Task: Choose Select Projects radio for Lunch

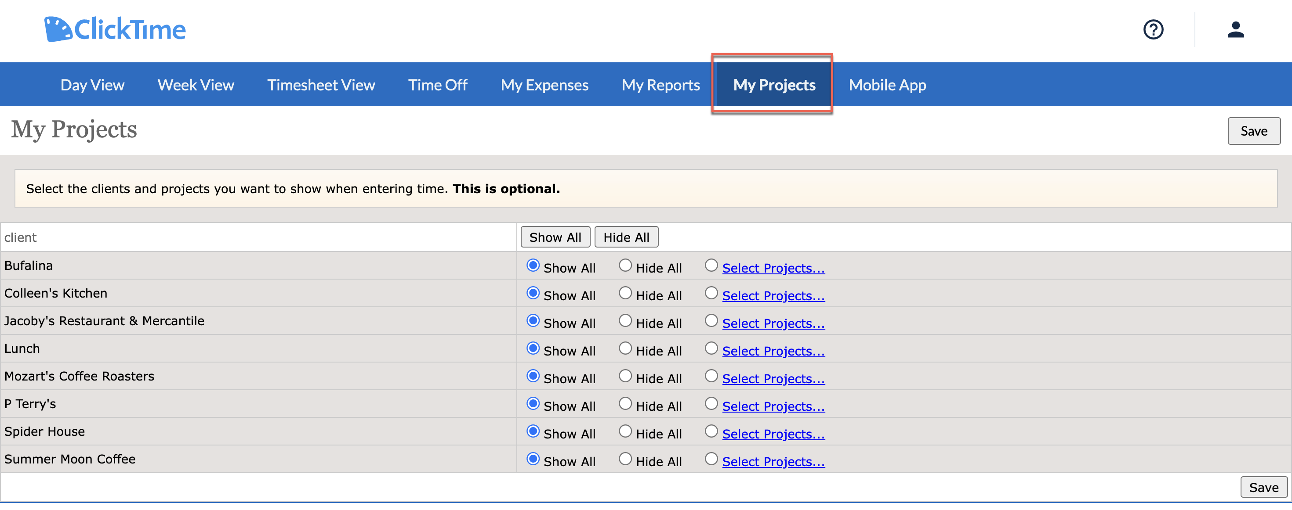Action: (711, 348)
